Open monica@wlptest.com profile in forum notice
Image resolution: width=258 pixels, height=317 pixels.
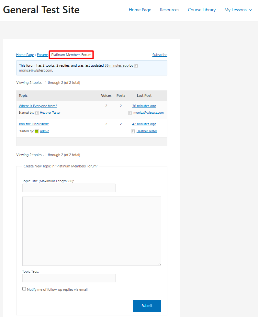coord(36,70)
